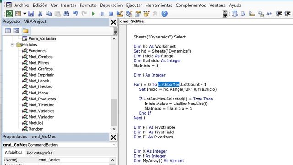293x165 pixels.
Task: Click the blue Help question mark icon
Action: [164, 14]
